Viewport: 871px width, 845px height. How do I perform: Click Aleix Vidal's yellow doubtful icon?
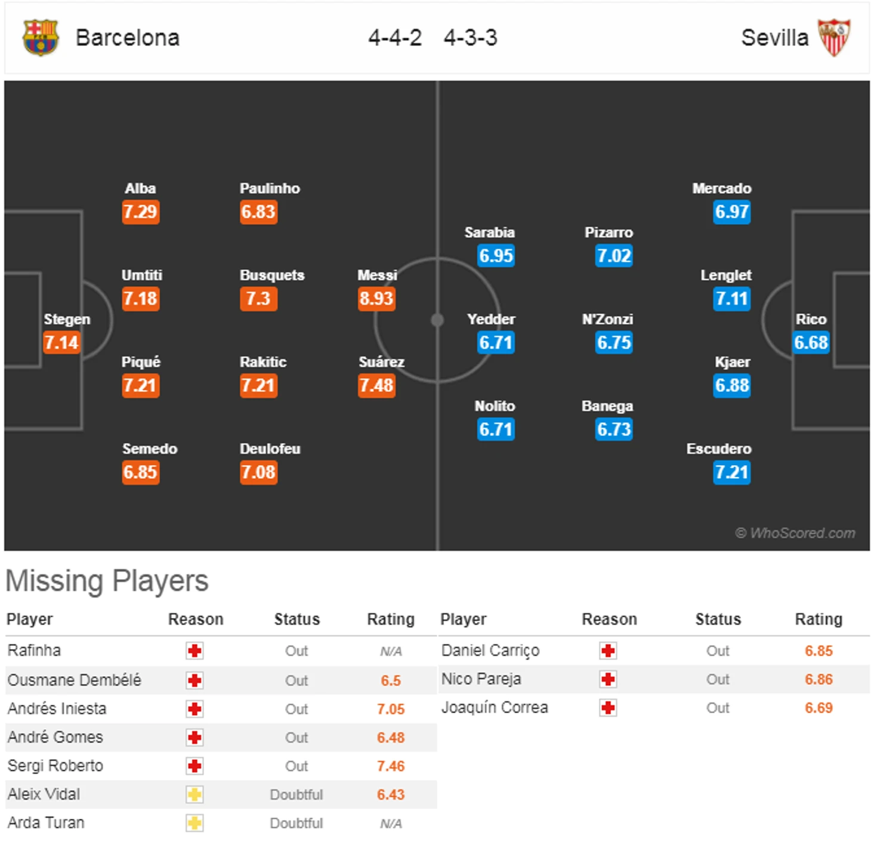point(194,795)
